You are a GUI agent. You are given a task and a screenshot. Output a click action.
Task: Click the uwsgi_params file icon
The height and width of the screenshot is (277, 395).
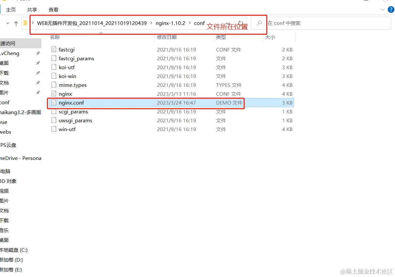(x=54, y=120)
